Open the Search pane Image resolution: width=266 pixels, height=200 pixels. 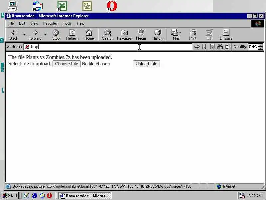(x=108, y=35)
